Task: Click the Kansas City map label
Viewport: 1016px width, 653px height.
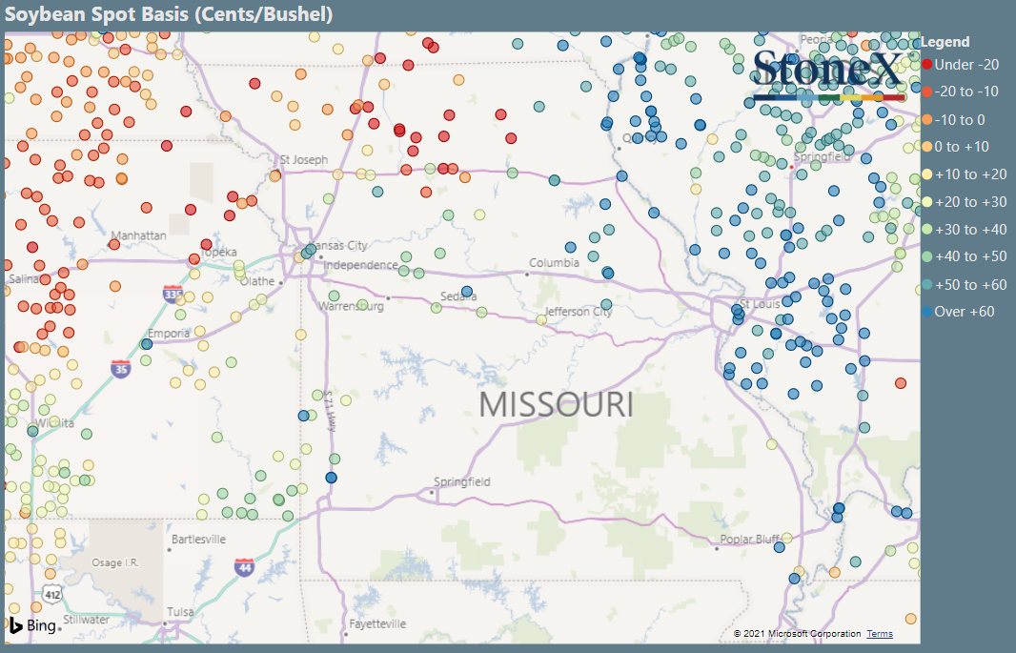Action: coord(338,246)
